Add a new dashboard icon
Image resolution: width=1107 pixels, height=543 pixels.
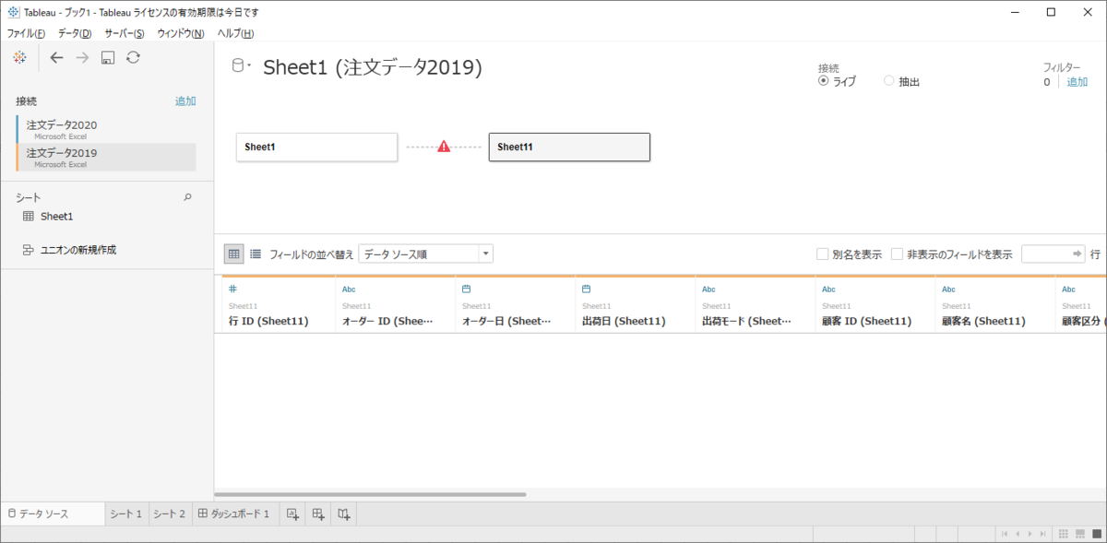pyautogui.click(x=318, y=513)
